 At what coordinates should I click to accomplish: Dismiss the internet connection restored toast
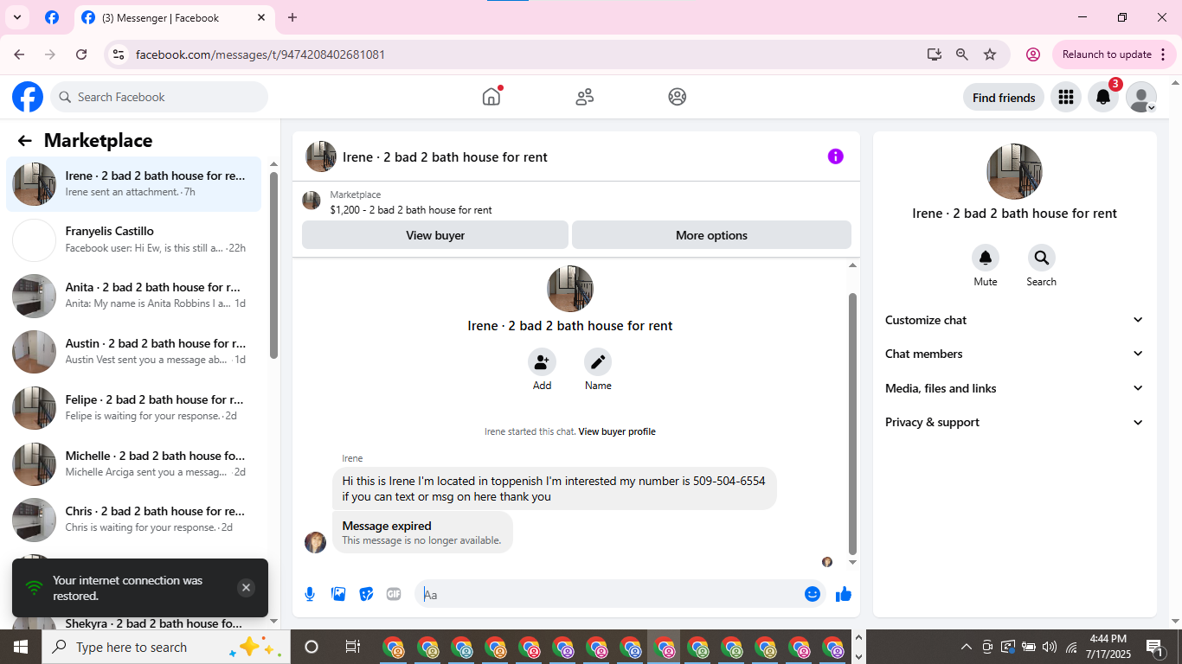click(x=246, y=588)
